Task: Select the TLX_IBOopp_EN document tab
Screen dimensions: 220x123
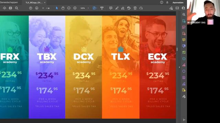Action: 34,2
